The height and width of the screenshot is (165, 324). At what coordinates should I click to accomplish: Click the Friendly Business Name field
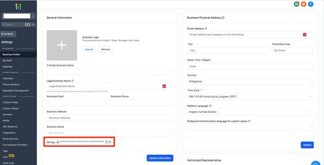coord(110,72)
